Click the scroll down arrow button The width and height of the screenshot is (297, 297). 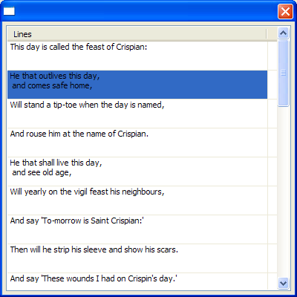[x=283, y=283]
